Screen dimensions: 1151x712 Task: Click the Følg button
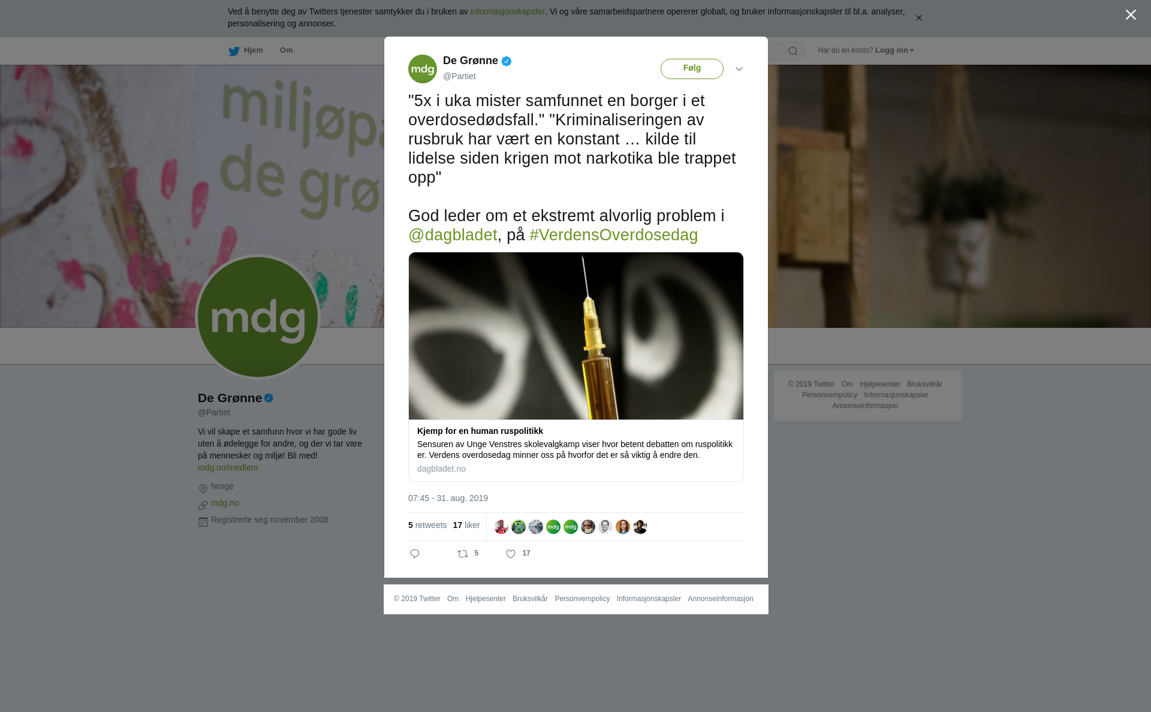pos(692,68)
